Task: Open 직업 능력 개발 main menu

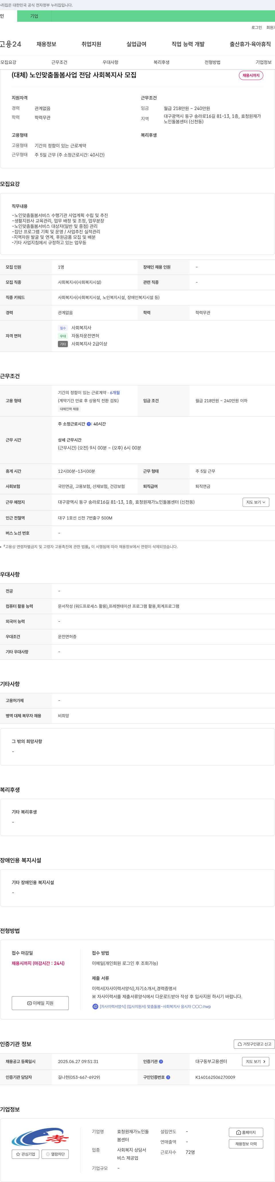Action: (x=188, y=44)
